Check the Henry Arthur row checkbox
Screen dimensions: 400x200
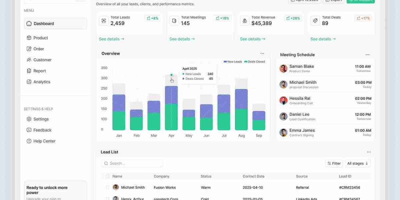[107, 199]
